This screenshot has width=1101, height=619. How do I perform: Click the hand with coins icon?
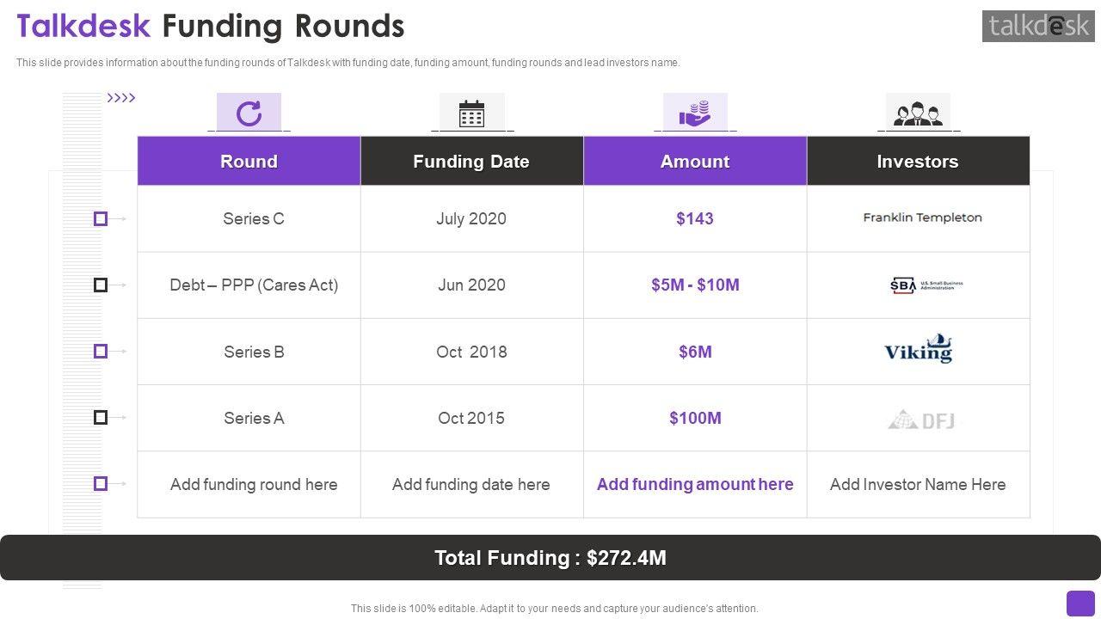(694, 113)
